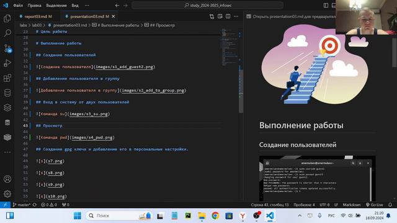Open remote window indicator in status bar
The width and height of the screenshot is (397, 223).
[5, 205]
